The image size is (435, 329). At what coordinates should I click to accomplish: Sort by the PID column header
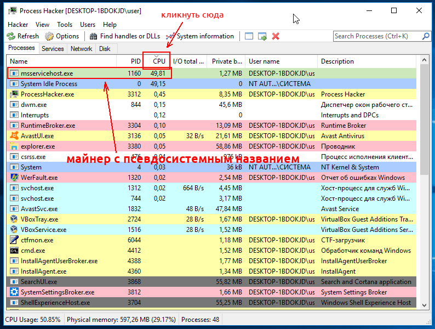129,61
